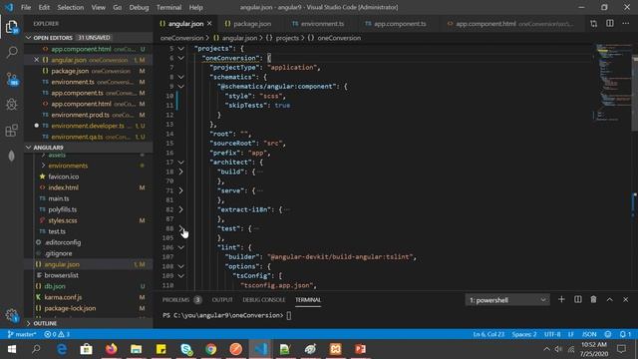Open the editor More Actions menu
The width and height of the screenshot is (638, 359).
pos(625,24)
